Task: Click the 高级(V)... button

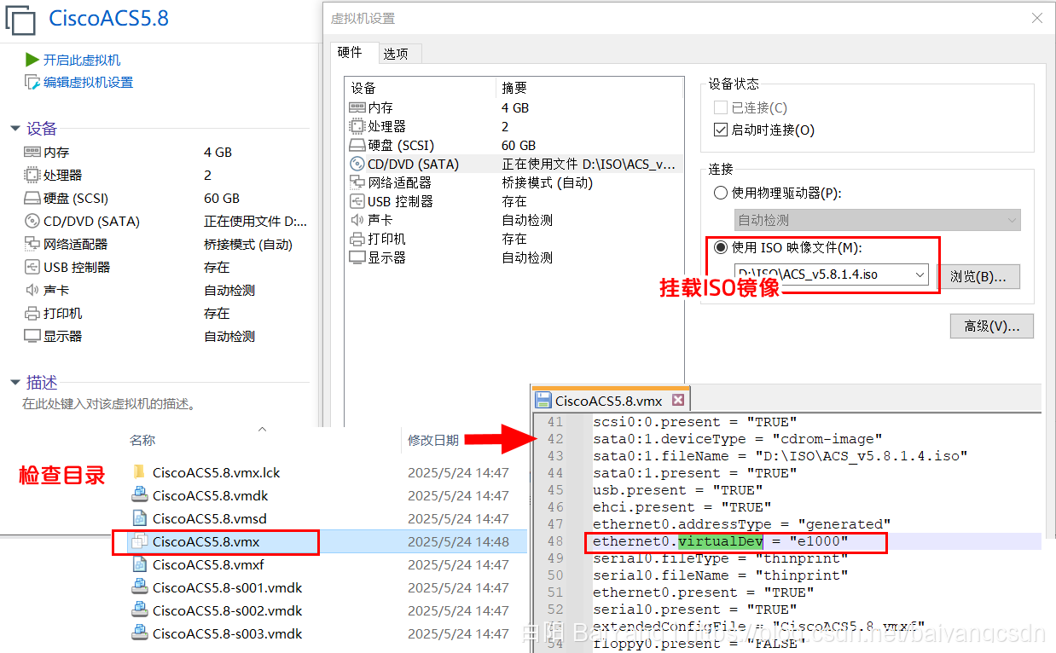Action: tap(991, 326)
